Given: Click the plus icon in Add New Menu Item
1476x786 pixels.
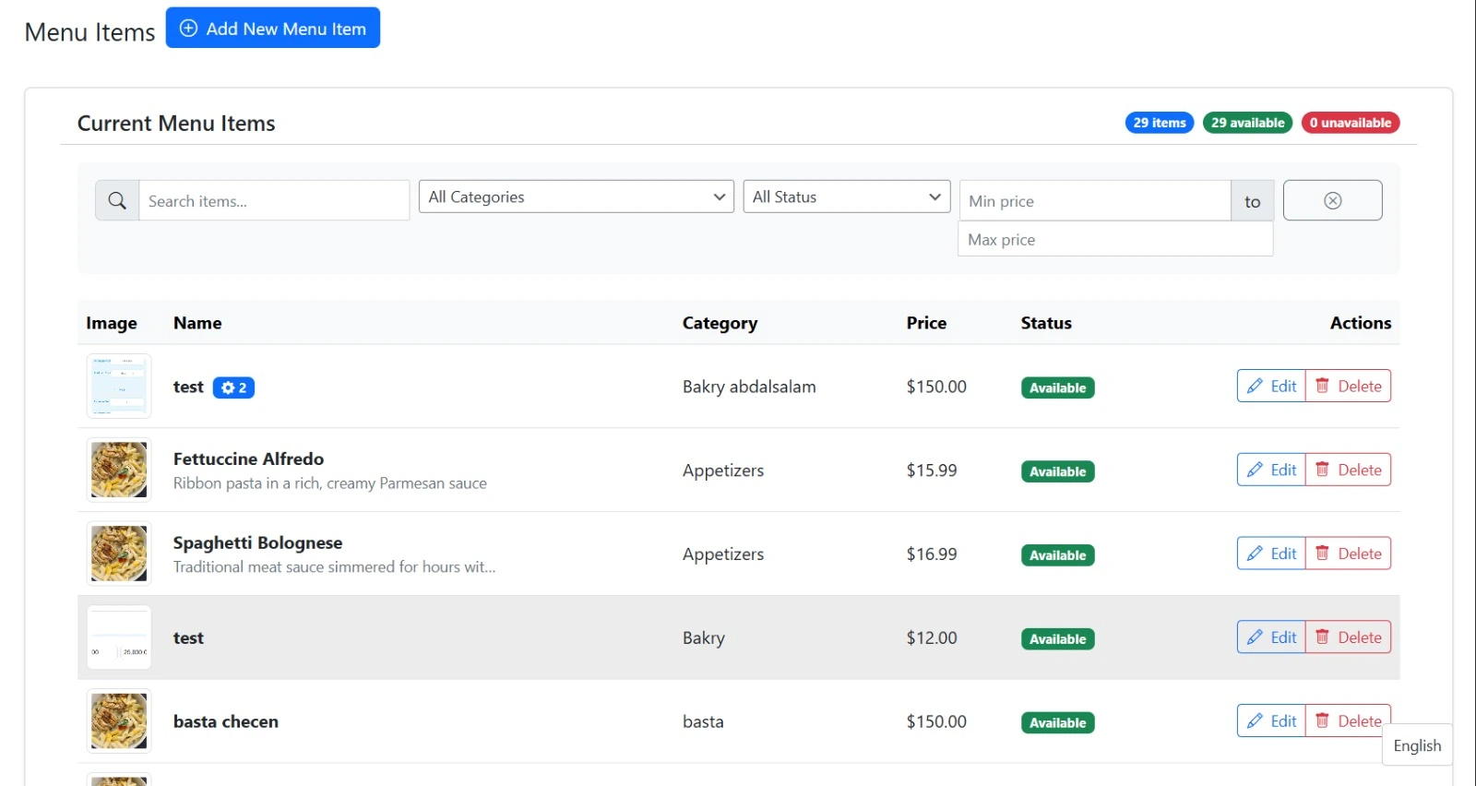Looking at the screenshot, I should point(188,28).
